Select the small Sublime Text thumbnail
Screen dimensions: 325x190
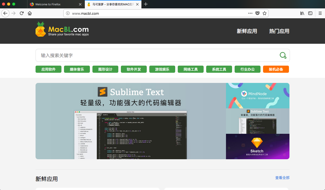[258, 121]
